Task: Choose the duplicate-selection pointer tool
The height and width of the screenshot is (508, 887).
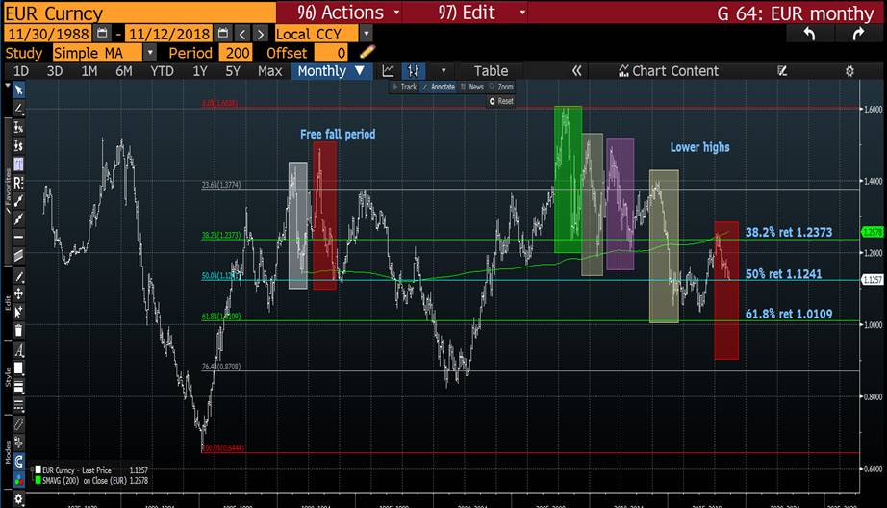Action: pyautogui.click(x=18, y=312)
